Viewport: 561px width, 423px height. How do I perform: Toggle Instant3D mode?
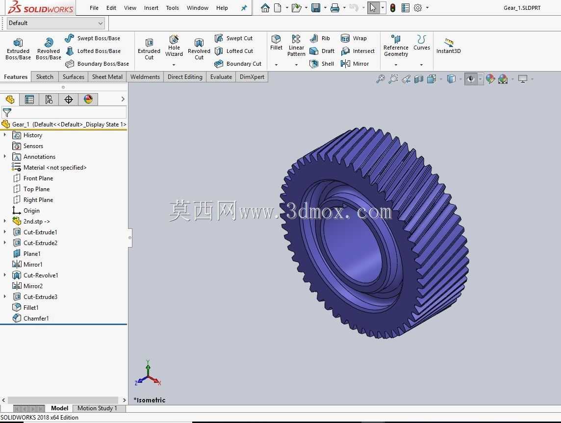tap(448, 46)
